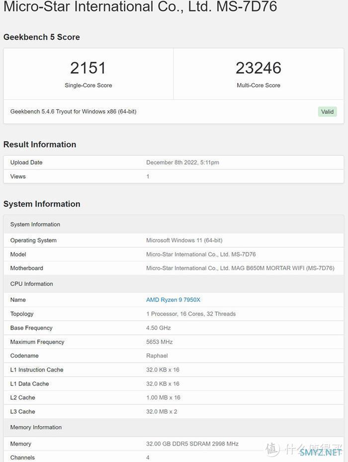Screen dimensions: 348x462
Task: Click the Operating System label
Action: point(33,240)
